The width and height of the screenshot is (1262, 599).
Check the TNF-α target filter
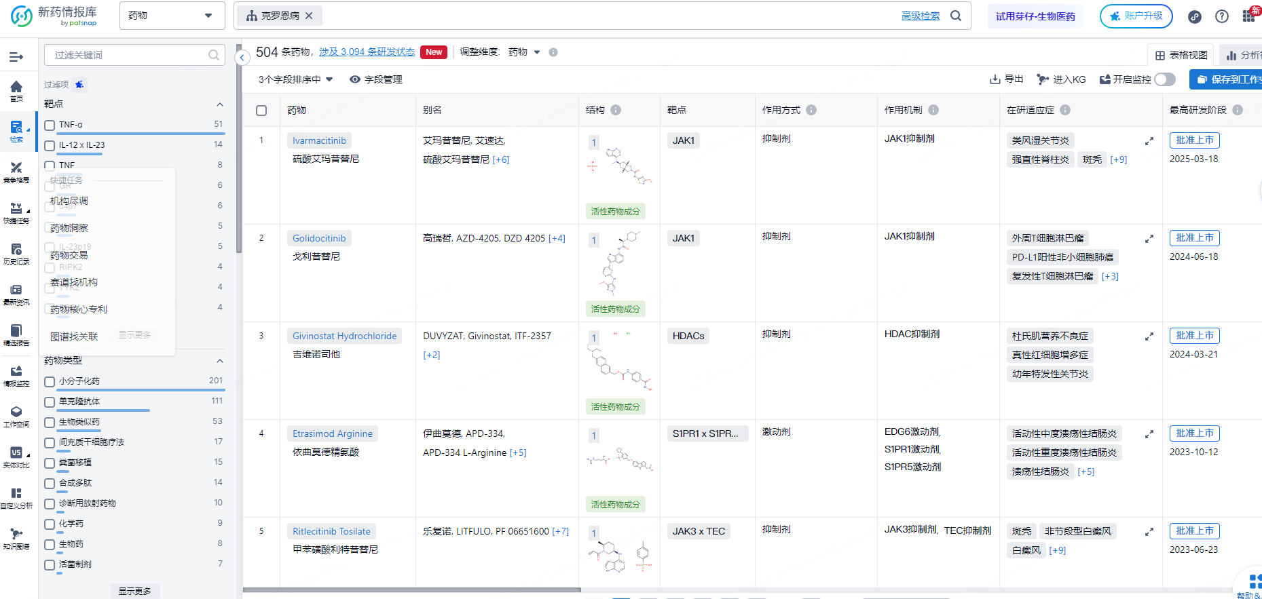point(50,125)
